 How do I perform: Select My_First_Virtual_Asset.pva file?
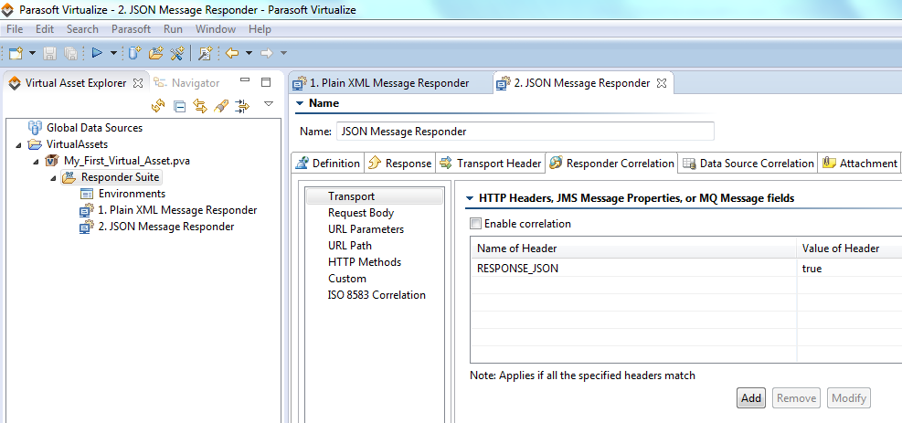coord(126,161)
